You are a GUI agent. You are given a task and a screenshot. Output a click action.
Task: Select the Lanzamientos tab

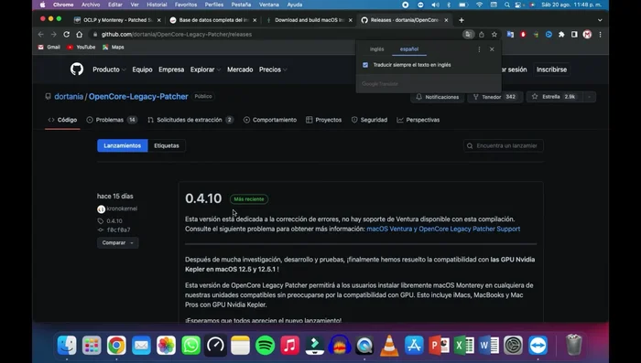pos(122,145)
